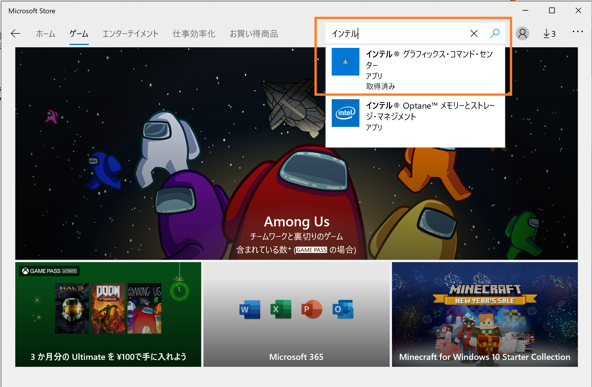
Task: Open the 仕事効率化 tab
Action: (194, 34)
